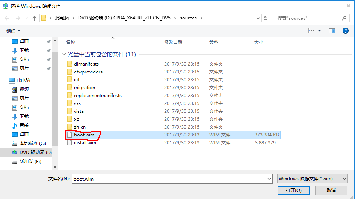Screen dimensions: 355x199
Task: Click the migration folder name
Action: (x=85, y=88)
